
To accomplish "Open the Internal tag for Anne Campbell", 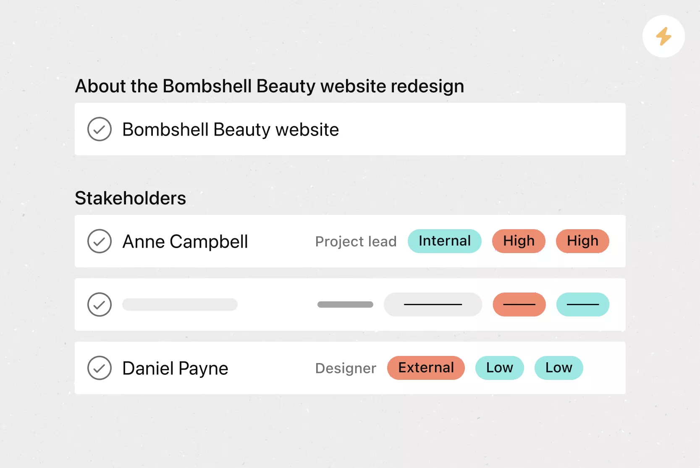I will 445,241.
